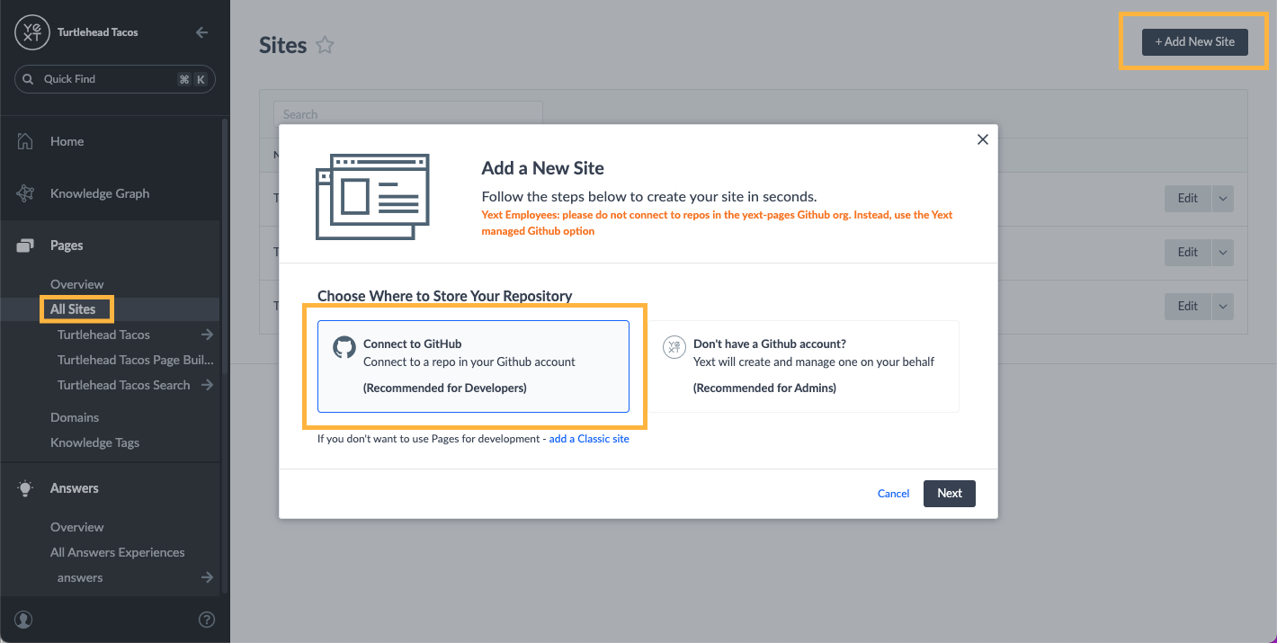
Task: Cancel the Add a New Site dialog
Action: click(893, 493)
